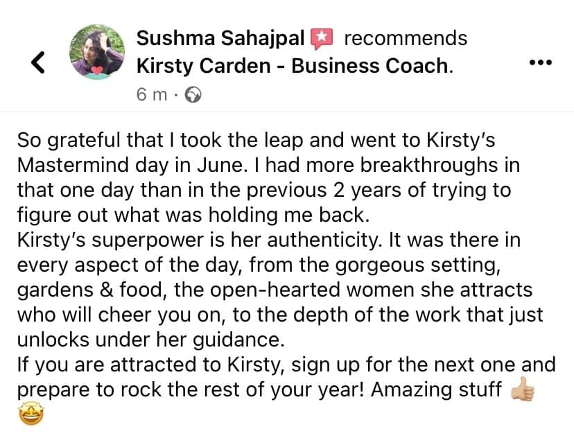Click the heart badge on the avatar
The height and width of the screenshot is (438, 574).
pos(98,70)
